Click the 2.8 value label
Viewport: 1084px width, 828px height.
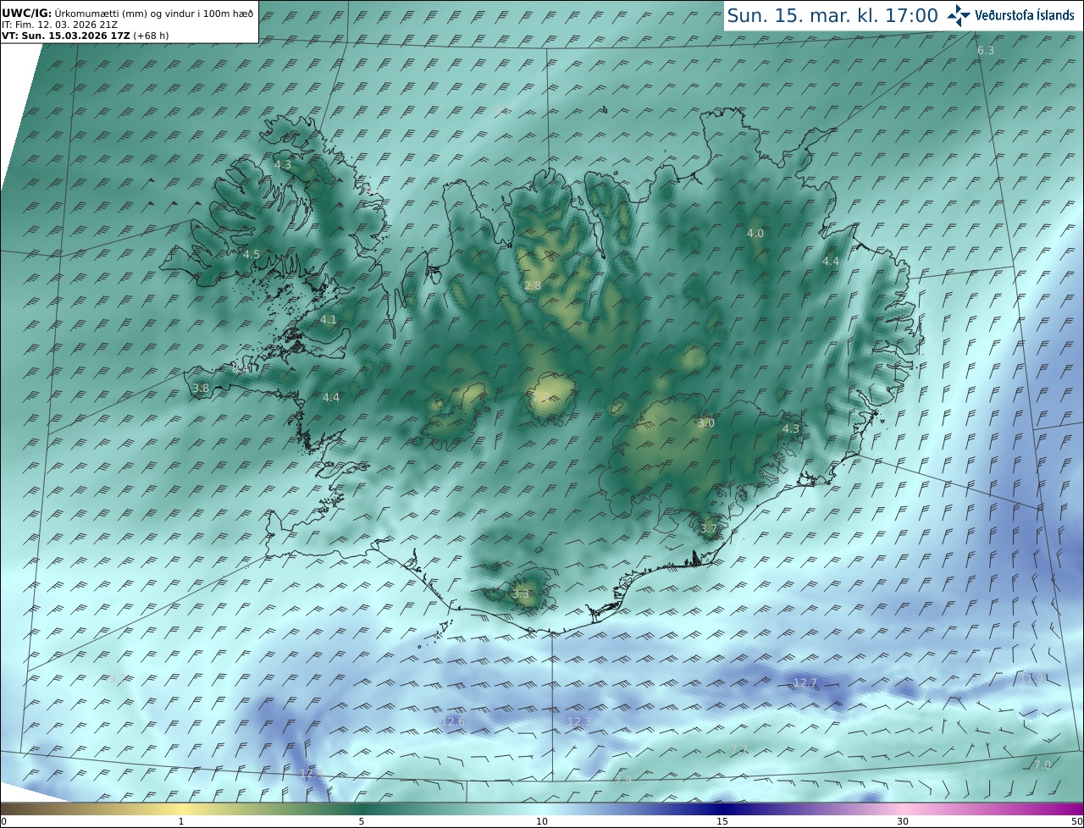point(533,286)
